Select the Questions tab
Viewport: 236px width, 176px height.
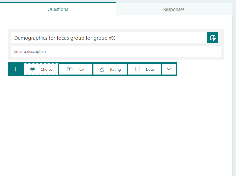[58, 9]
